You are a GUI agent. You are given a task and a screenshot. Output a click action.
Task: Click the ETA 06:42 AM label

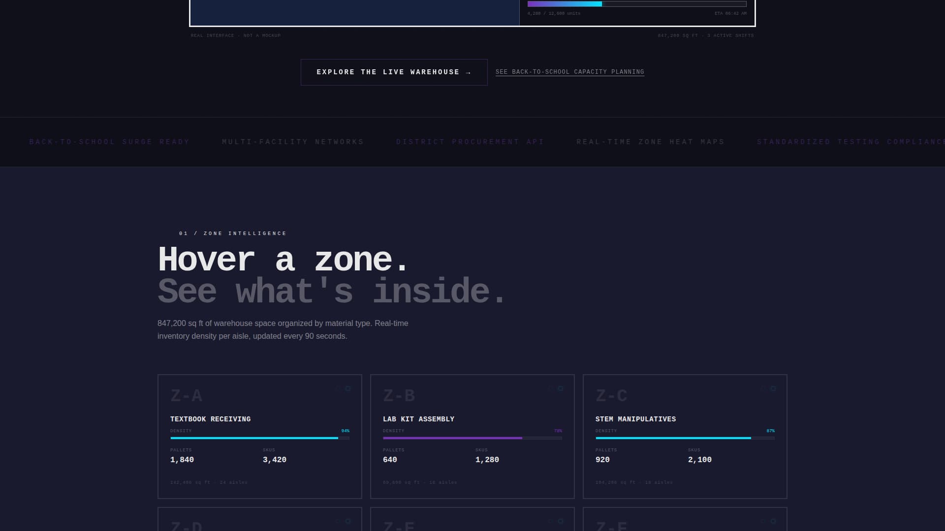[730, 13]
